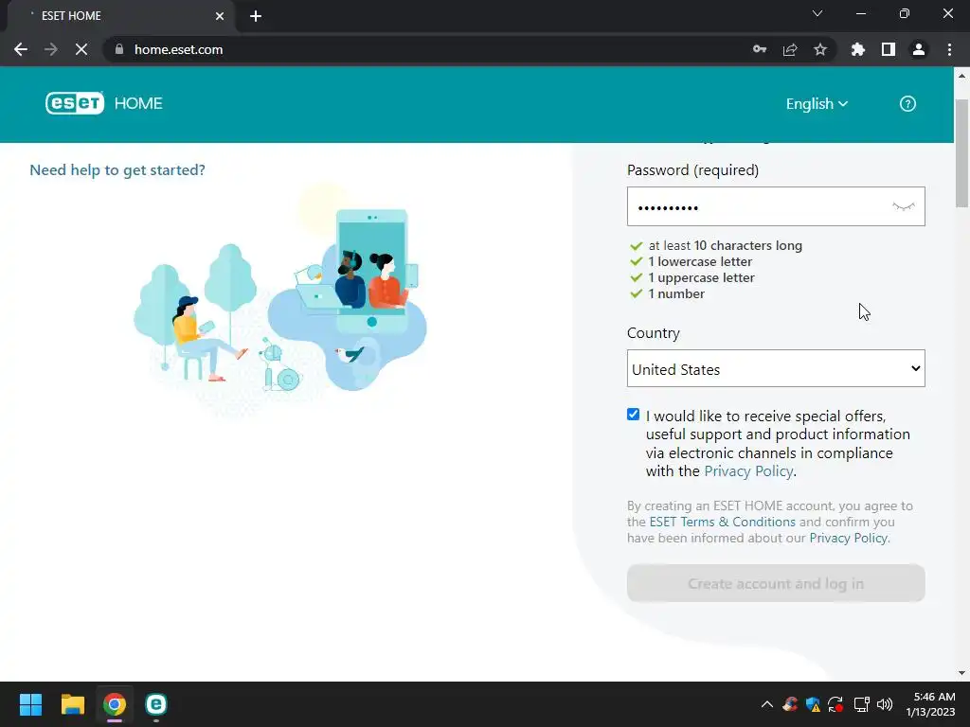The image size is (970, 727).
Task: Click the volume speaker icon
Action: click(x=885, y=704)
